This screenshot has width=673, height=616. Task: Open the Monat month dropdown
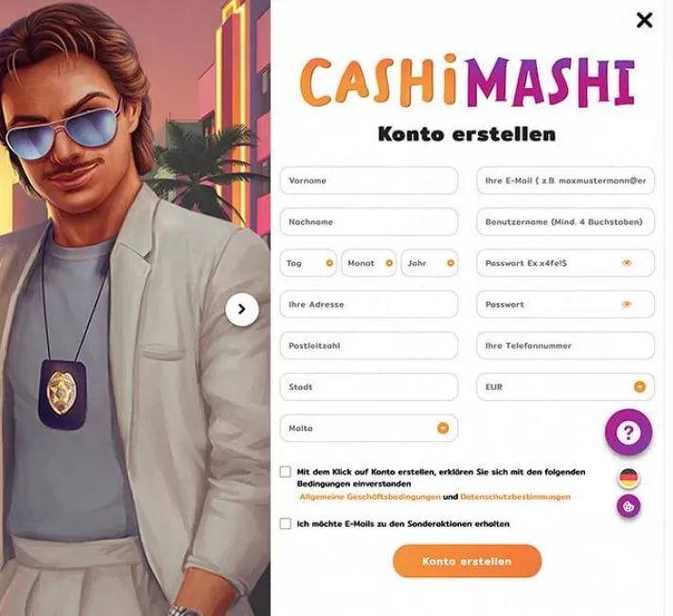[369, 263]
